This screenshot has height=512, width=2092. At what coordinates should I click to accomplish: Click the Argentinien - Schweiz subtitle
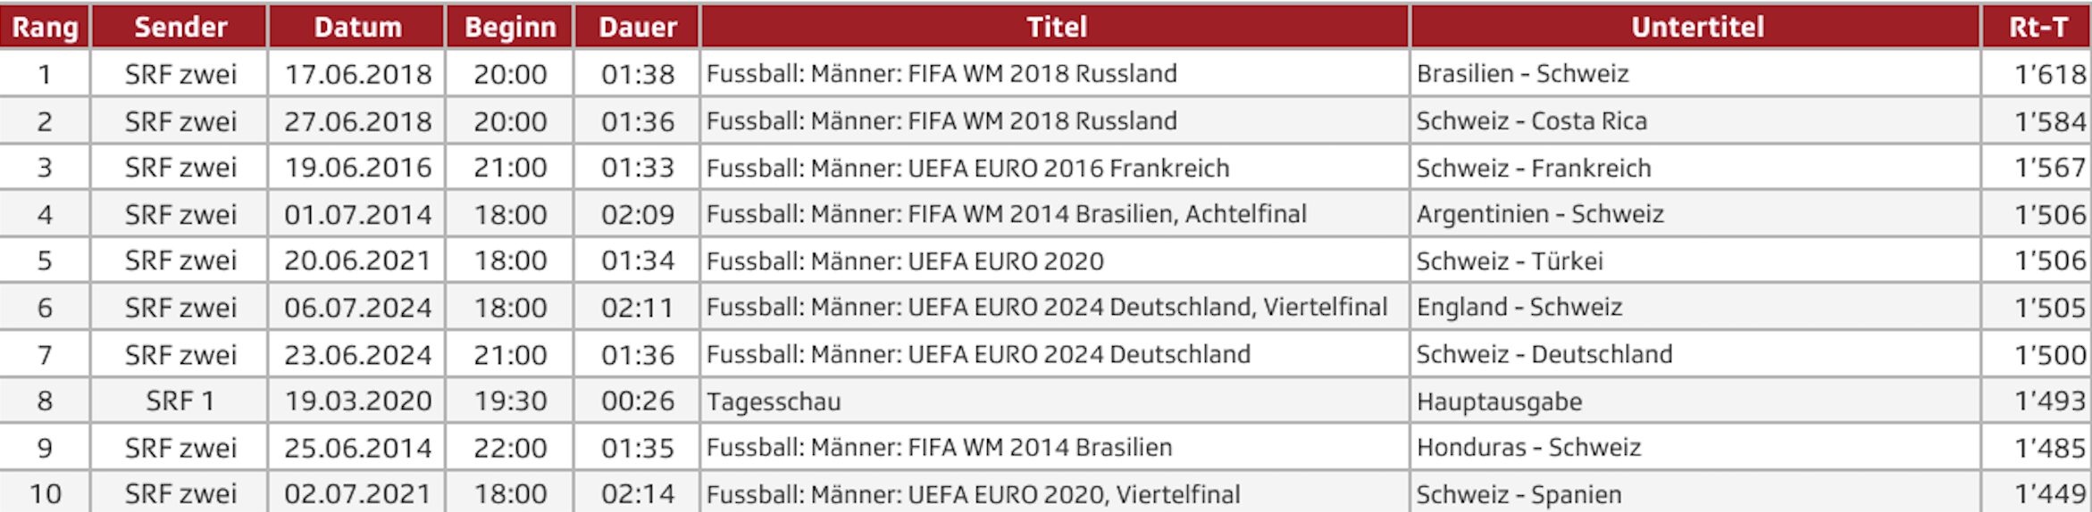(x=1540, y=214)
